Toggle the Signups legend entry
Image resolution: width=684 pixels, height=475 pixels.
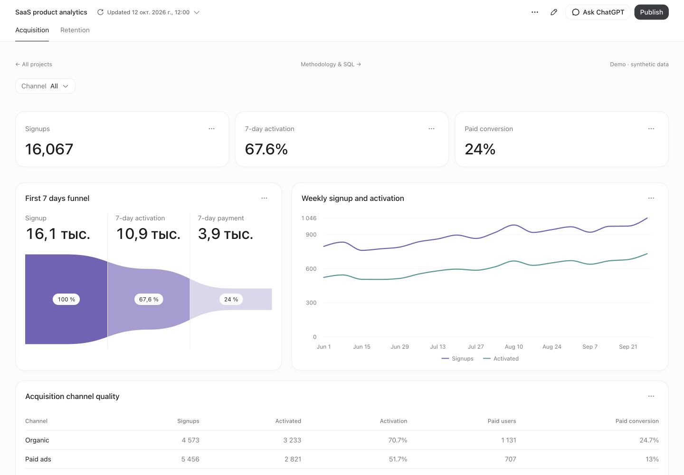point(457,359)
